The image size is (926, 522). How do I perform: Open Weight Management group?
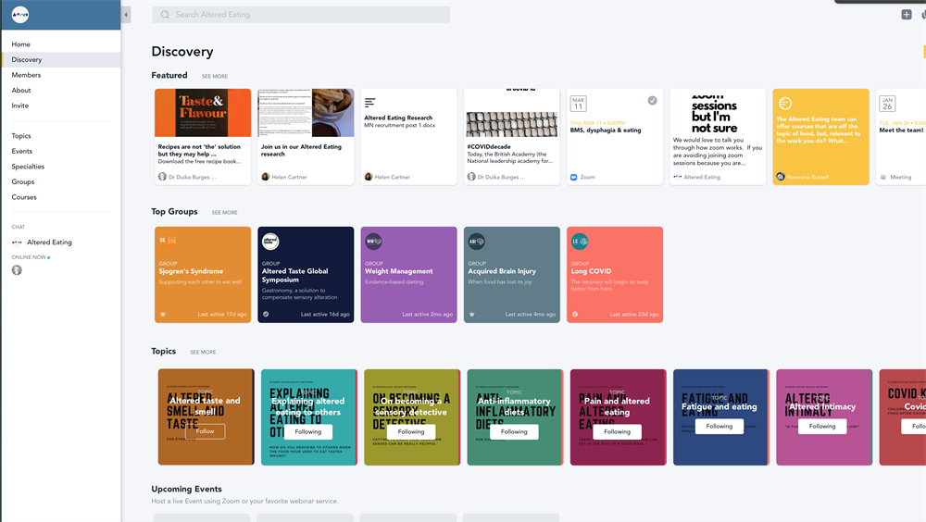pyautogui.click(x=408, y=275)
